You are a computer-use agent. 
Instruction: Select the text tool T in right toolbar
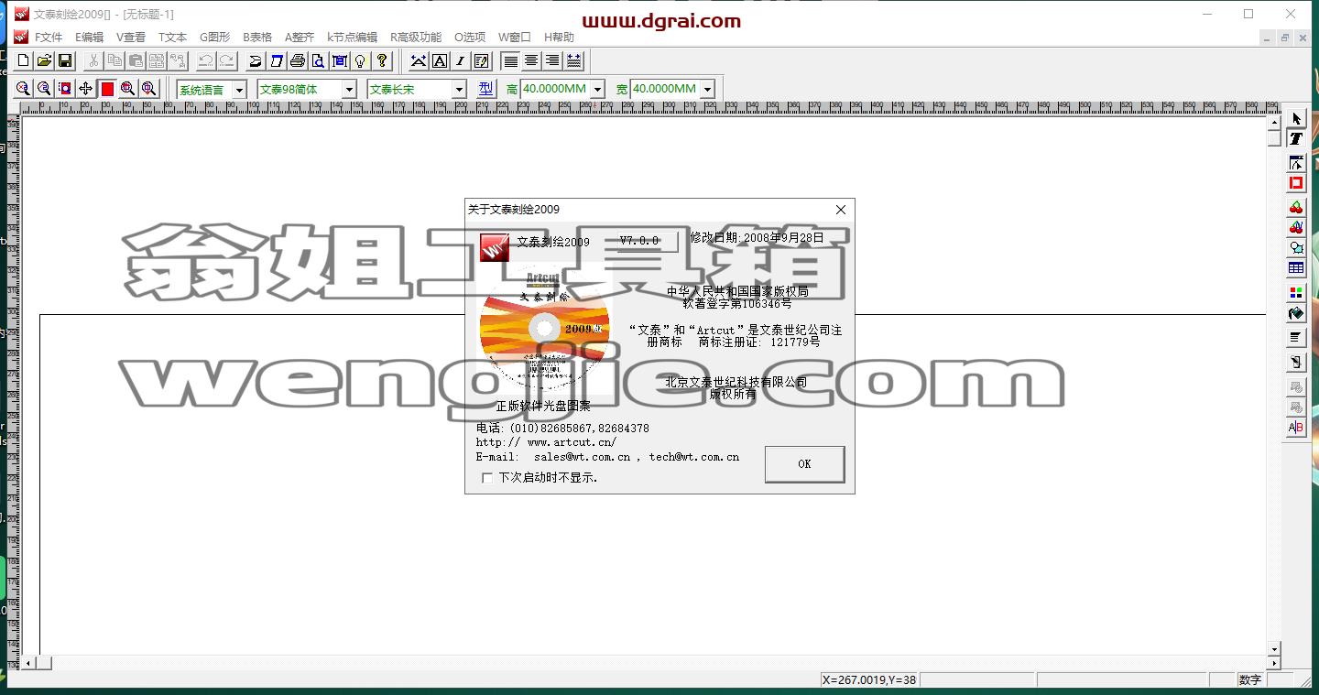pyautogui.click(x=1296, y=139)
